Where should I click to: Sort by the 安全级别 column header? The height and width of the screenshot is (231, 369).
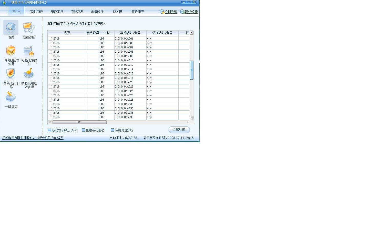93,33
